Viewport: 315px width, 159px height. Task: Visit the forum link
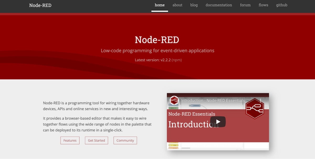tap(245, 5)
